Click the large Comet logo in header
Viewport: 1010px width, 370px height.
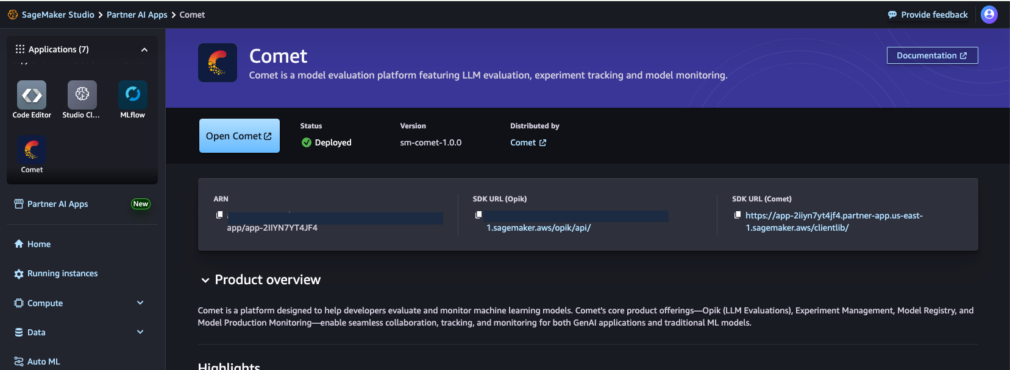pos(218,63)
